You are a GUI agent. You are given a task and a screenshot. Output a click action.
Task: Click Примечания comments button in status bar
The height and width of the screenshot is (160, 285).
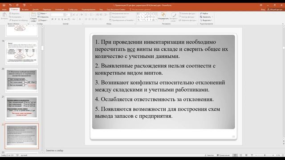(223, 155)
